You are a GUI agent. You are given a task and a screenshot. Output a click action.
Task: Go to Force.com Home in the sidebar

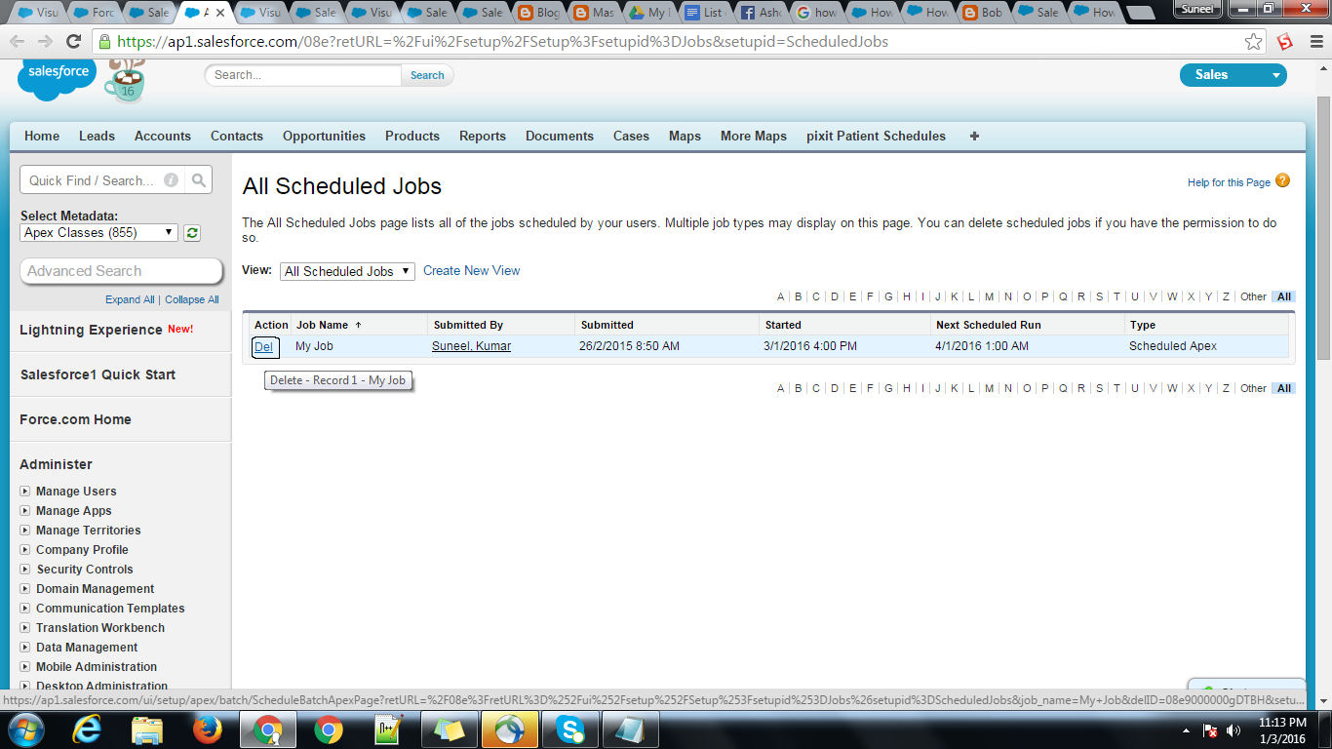point(75,419)
